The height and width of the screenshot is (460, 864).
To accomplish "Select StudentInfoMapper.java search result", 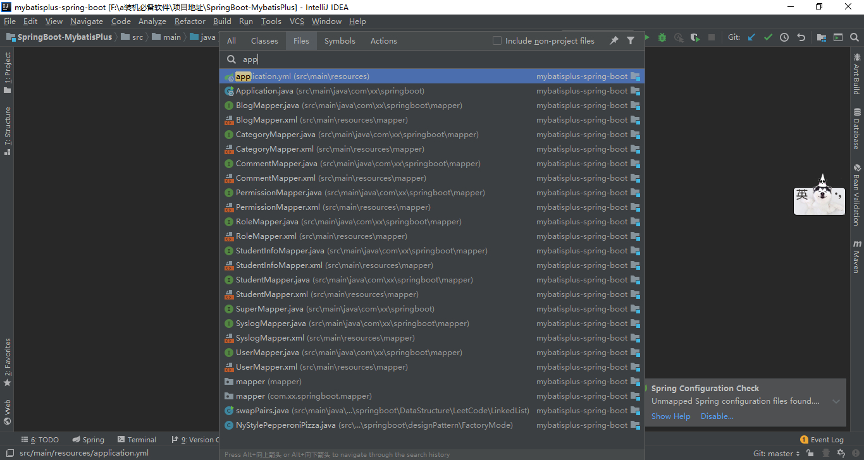I will 432,251.
